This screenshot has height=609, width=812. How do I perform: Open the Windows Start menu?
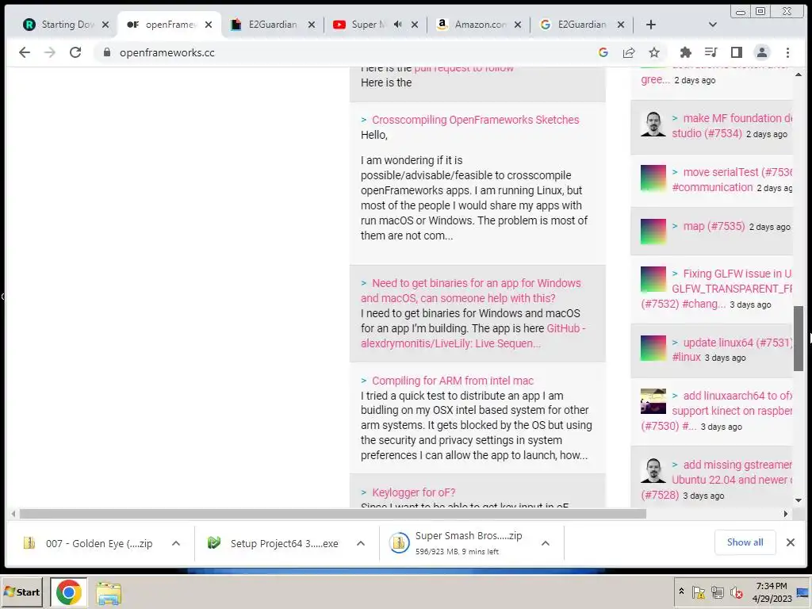[21, 592]
